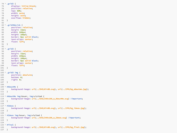Click position relative on line 76
Image resolution: width=177 pixels, height=133 pixels.
click(x=22, y=9)
